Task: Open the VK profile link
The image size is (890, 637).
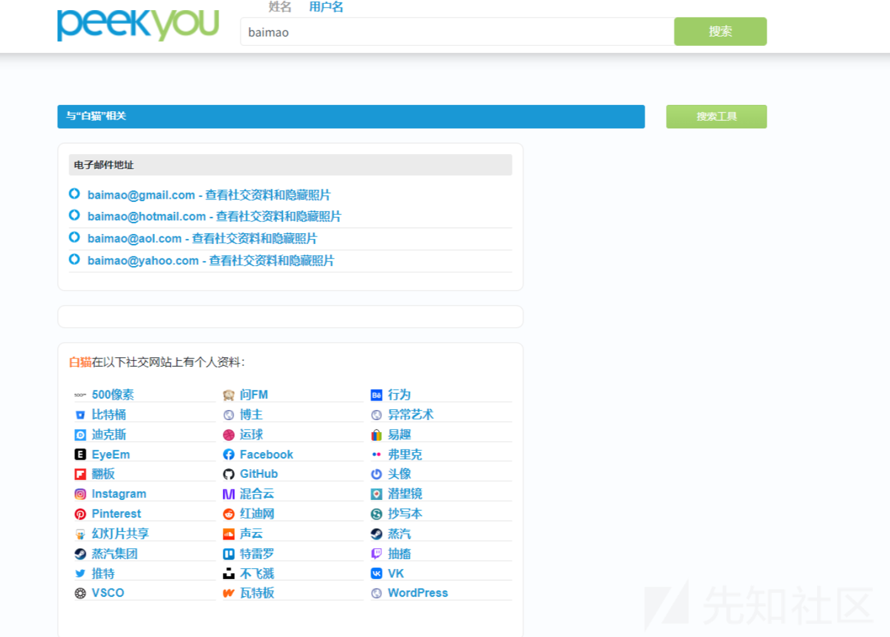Action: [x=396, y=573]
